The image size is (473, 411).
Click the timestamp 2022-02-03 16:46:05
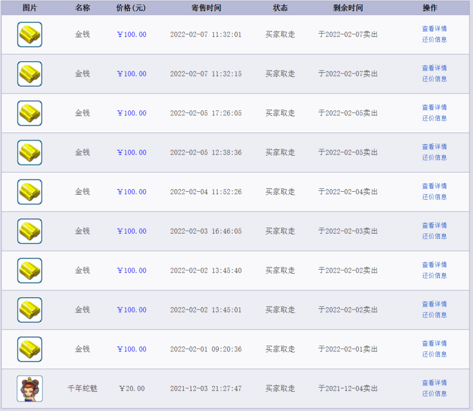click(x=206, y=231)
